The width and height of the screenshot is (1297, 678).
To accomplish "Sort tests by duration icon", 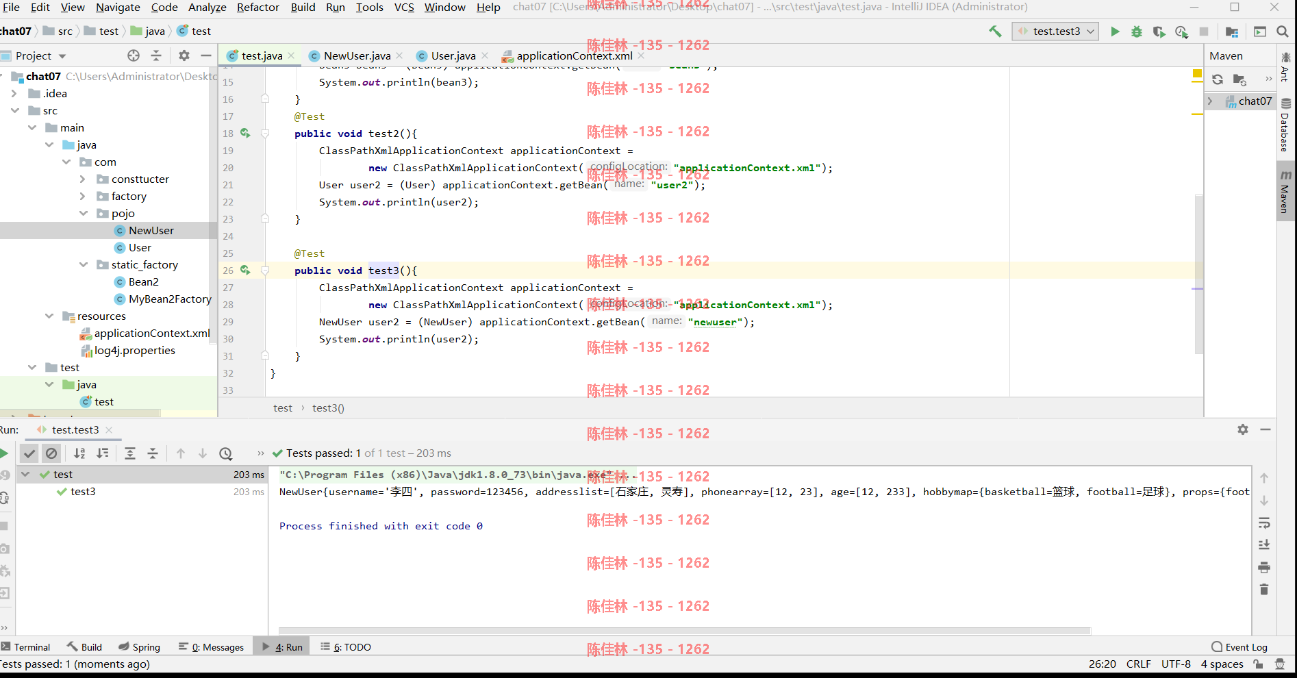I will click(x=103, y=453).
